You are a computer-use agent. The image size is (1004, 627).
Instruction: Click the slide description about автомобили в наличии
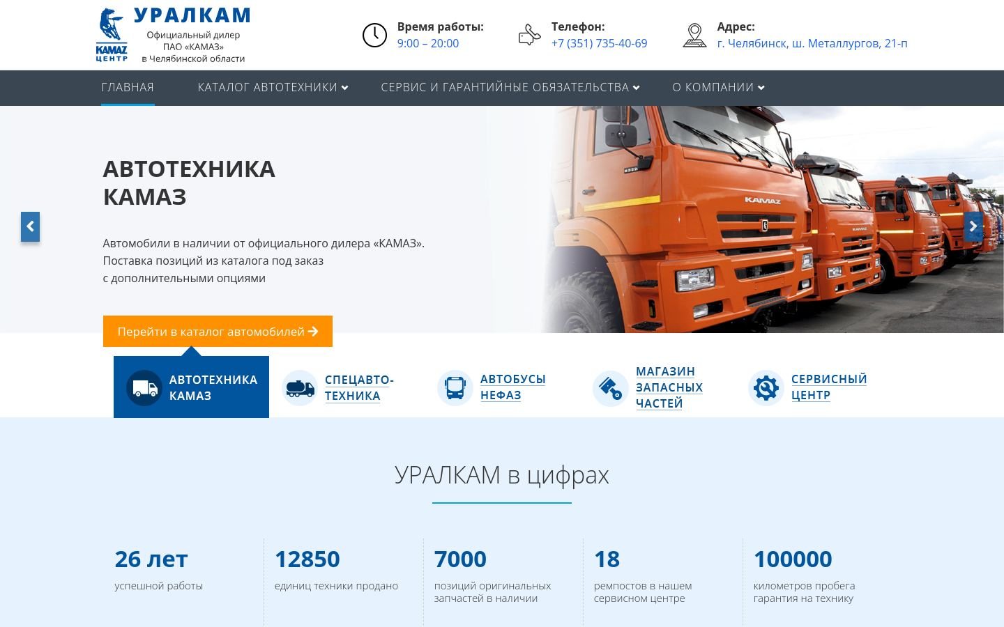pyautogui.click(x=264, y=261)
